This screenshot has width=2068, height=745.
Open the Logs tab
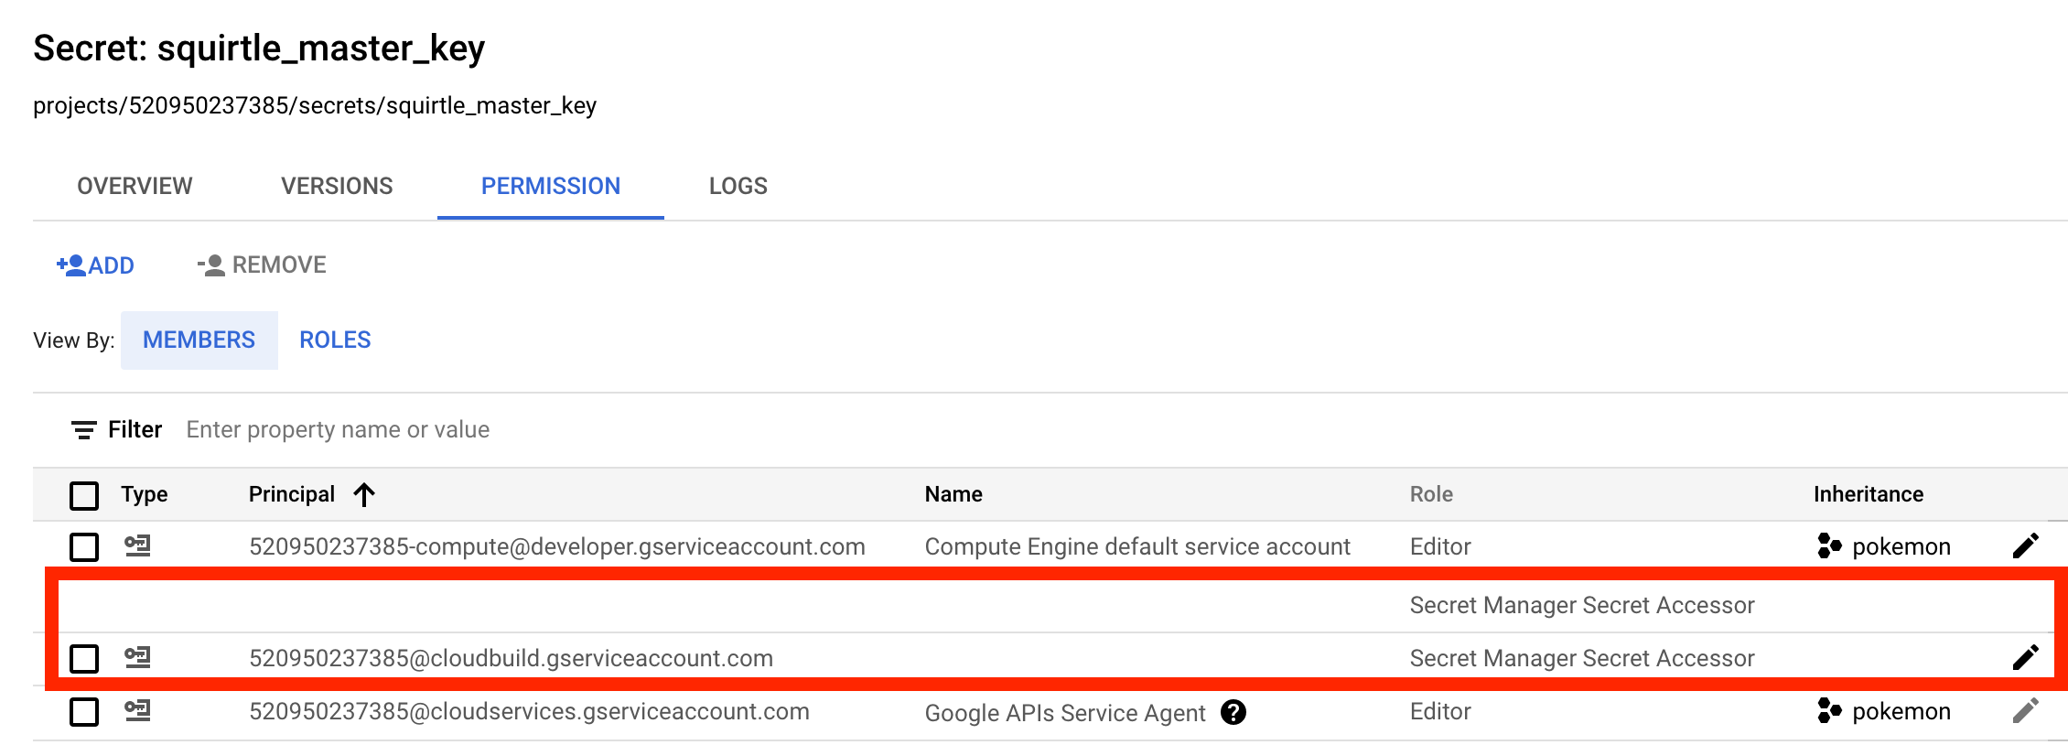(738, 186)
